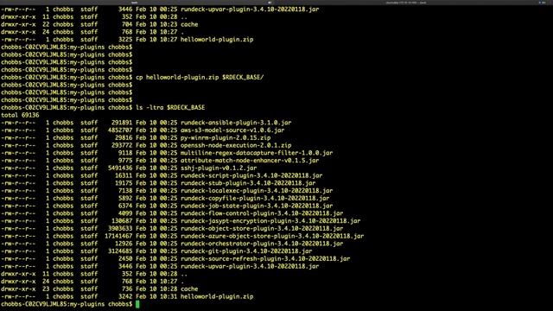Click file size 3242 of helloworld-plugin.zip
Screen dimensions: 553x311
click(x=125, y=296)
